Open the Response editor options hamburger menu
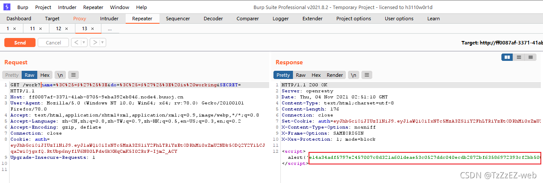543x183 pixels. tap(367, 75)
